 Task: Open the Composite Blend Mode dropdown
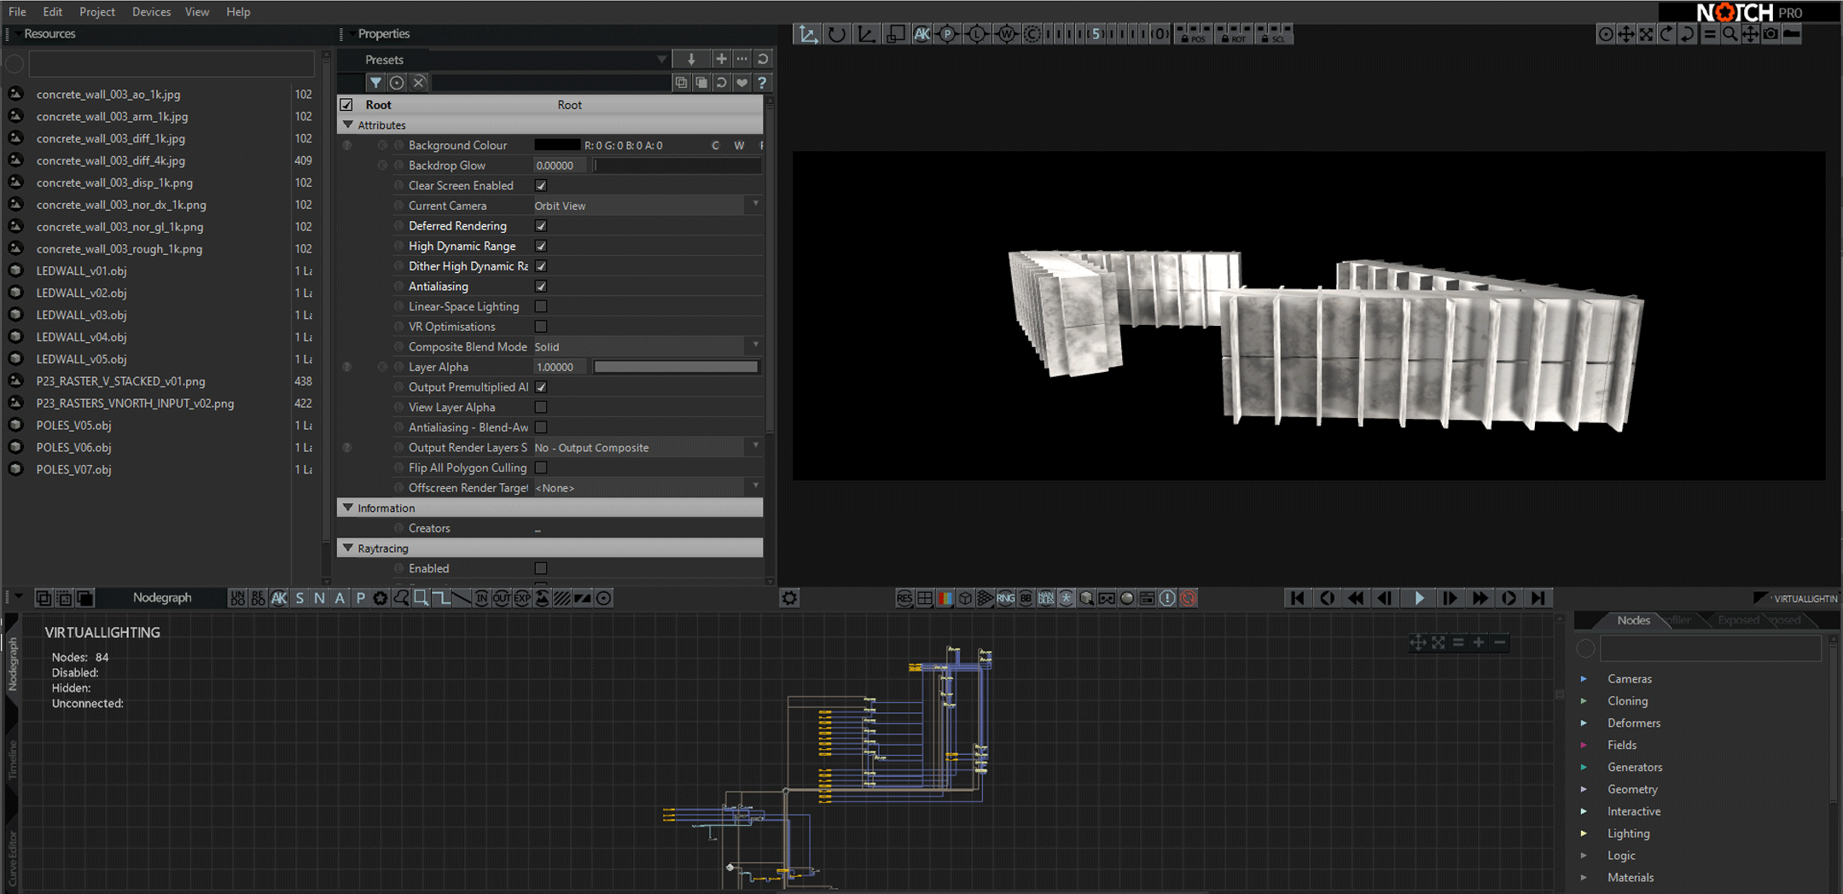(x=645, y=346)
